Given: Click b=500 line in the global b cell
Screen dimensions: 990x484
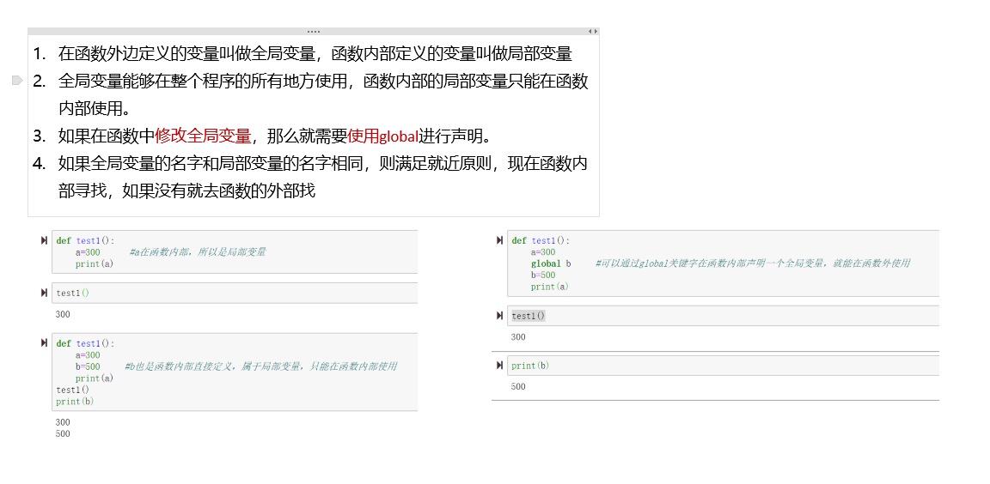Looking at the screenshot, I should (543, 275).
